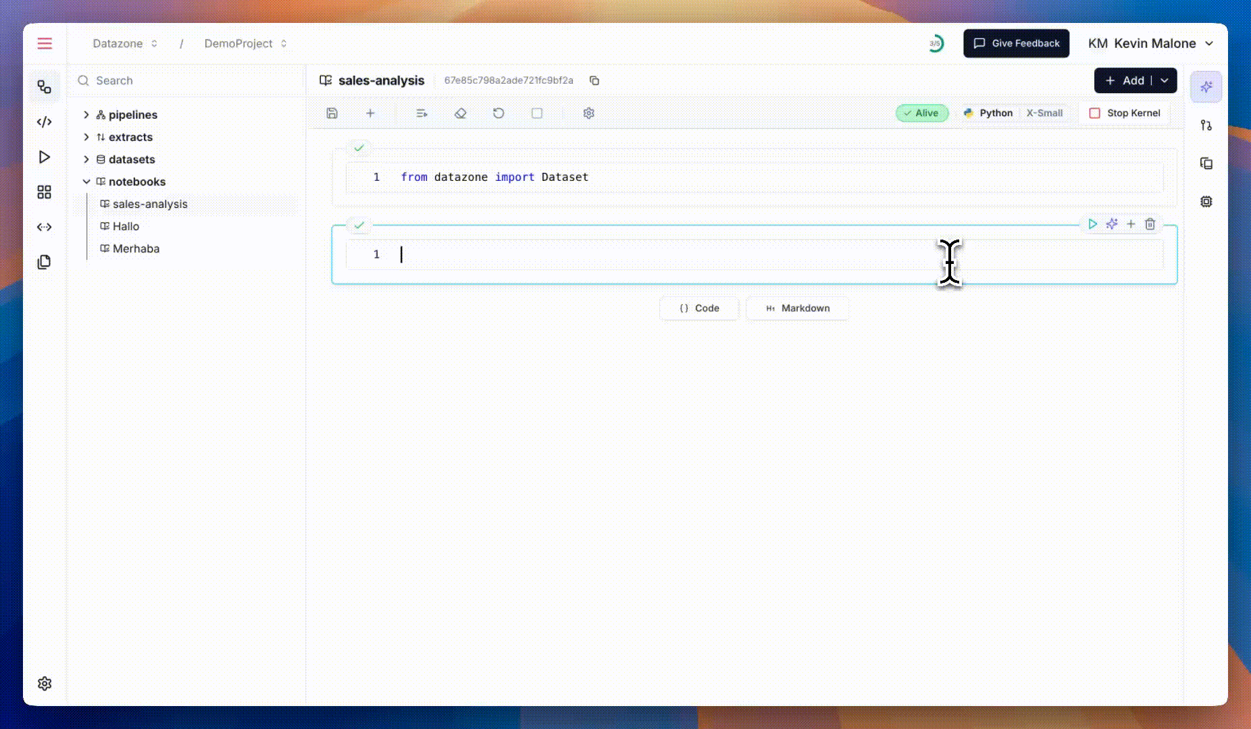Clear outputs with eraser icon
Image resolution: width=1251 pixels, height=729 pixels.
coord(461,113)
